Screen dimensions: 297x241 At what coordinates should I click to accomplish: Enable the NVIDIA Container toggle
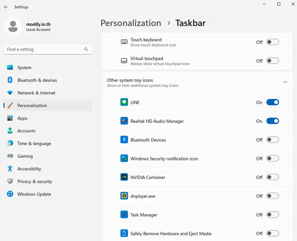point(272,177)
